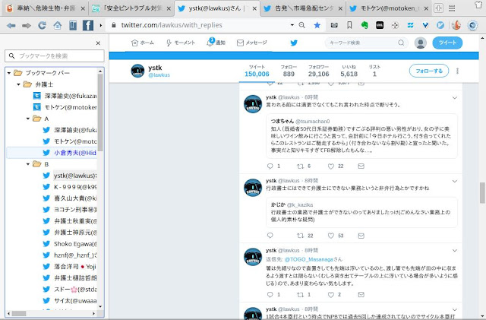486x320 pixels.
Task: Like the tweet with 53 likes
Action: 331,236
